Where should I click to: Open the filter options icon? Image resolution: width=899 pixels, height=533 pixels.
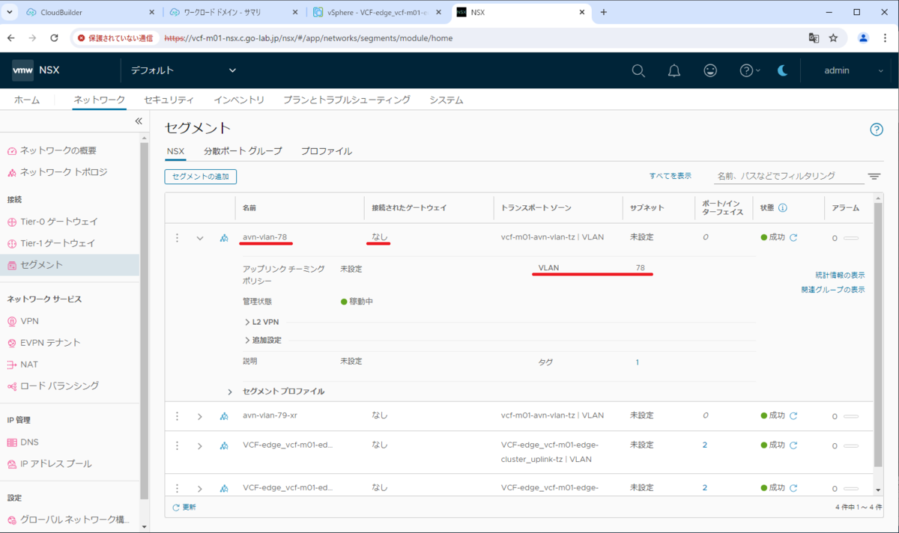tap(874, 177)
